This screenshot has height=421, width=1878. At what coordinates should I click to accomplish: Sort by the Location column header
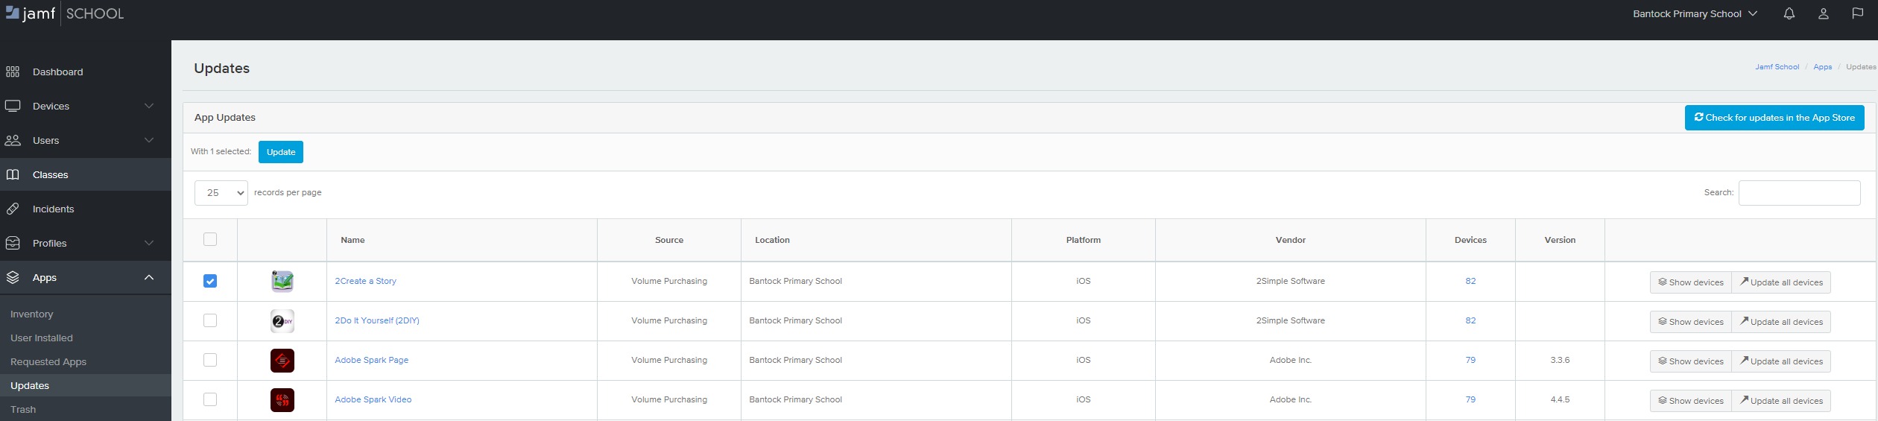[876, 240]
